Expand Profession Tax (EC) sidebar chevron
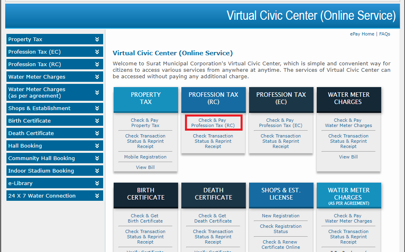Screen dimensions: 405x252 pos(97,52)
